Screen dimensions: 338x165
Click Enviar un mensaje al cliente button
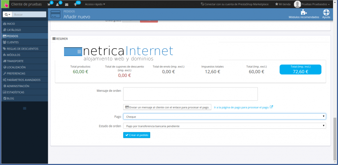click(167, 107)
